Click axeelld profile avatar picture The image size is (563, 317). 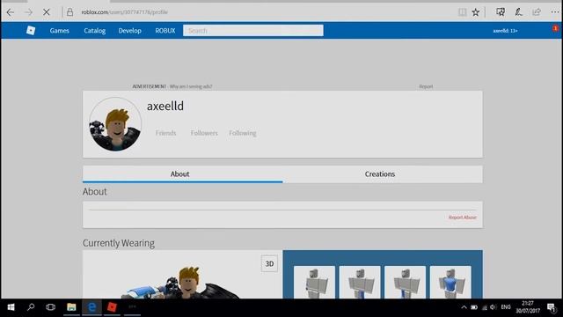coord(115,124)
